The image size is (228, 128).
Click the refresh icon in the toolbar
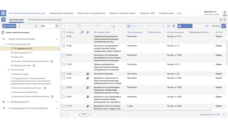[168, 26]
